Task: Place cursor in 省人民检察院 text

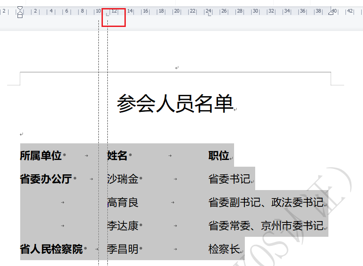Action: [x=51, y=249]
